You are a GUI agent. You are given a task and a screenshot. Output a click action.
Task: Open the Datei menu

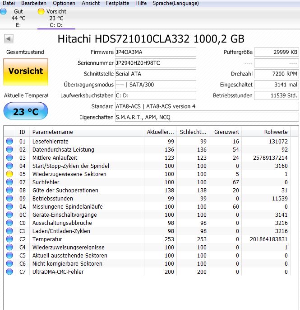[x=9, y=3]
